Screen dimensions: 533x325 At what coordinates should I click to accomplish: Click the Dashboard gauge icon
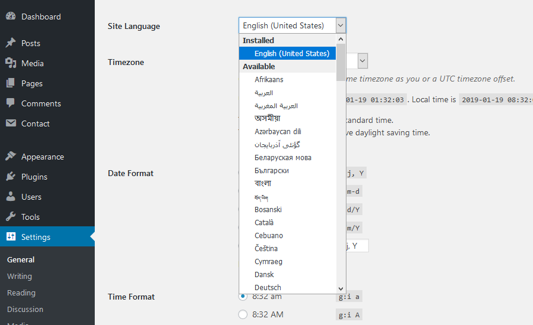[11, 16]
